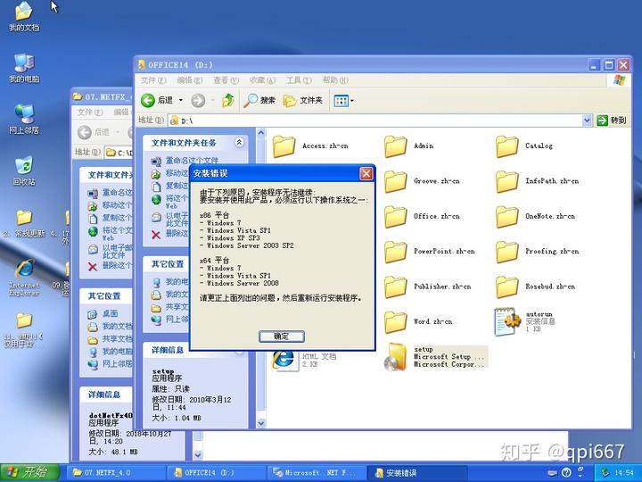Screen dimensions: 642x482
Task: Click the 转到 go button
Action: point(612,120)
